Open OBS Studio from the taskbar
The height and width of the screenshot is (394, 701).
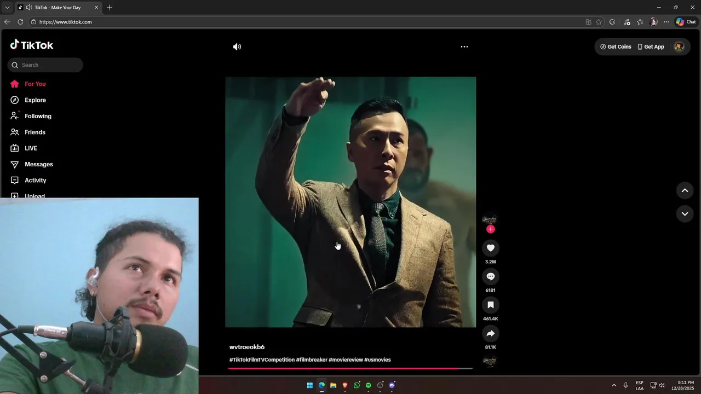click(x=380, y=385)
